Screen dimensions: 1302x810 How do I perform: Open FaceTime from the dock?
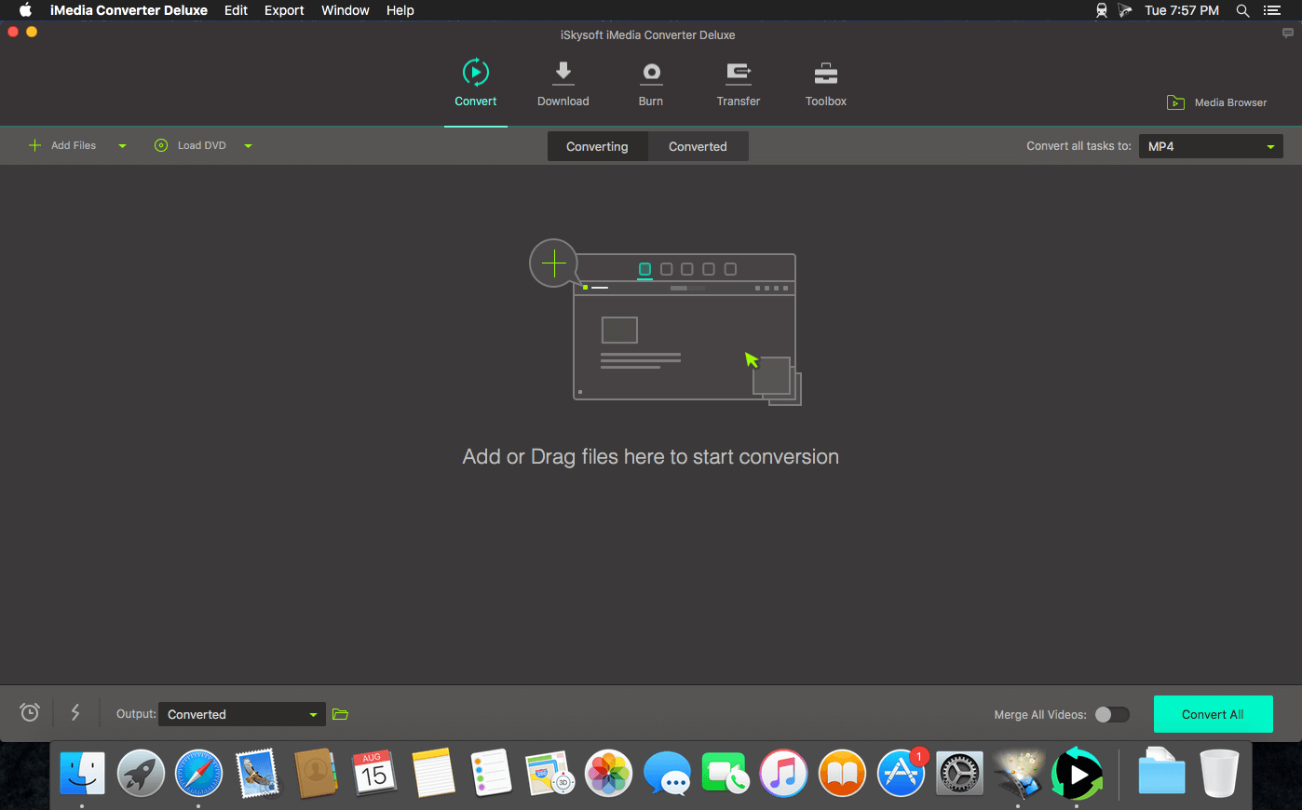(726, 773)
